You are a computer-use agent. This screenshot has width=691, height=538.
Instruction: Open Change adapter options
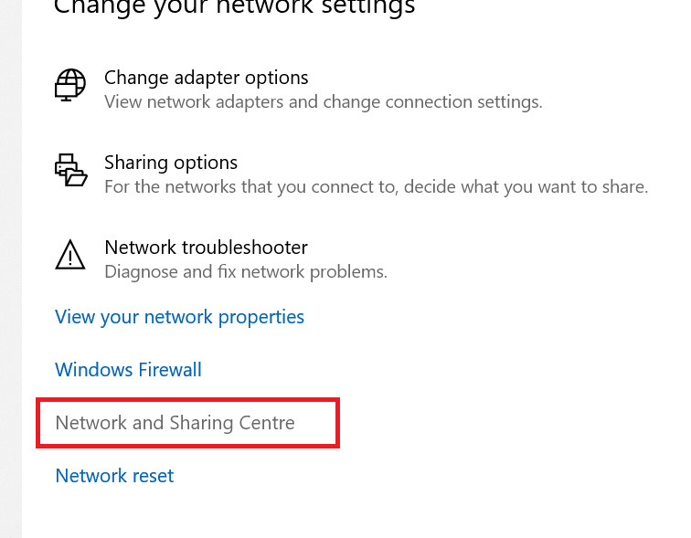pos(206,78)
